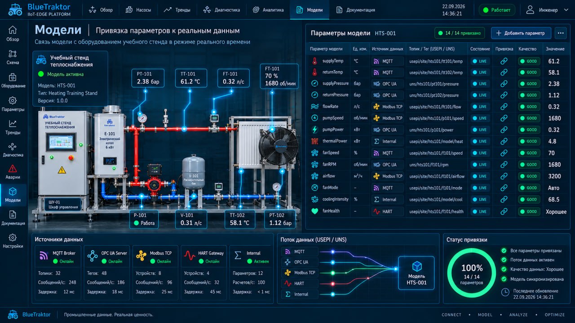Viewport: 575px width, 323px height.
Task: Click the lightning icon beside pumpPower
Action: click(x=314, y=130)
